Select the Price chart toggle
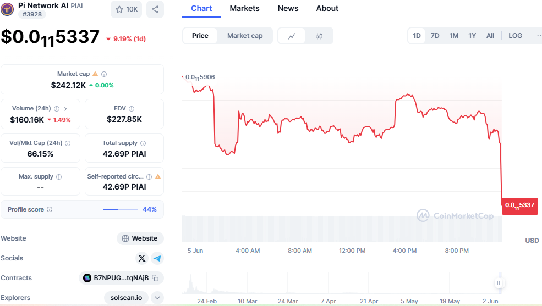This screenshot has height=306, width=542. coord(200,36)
